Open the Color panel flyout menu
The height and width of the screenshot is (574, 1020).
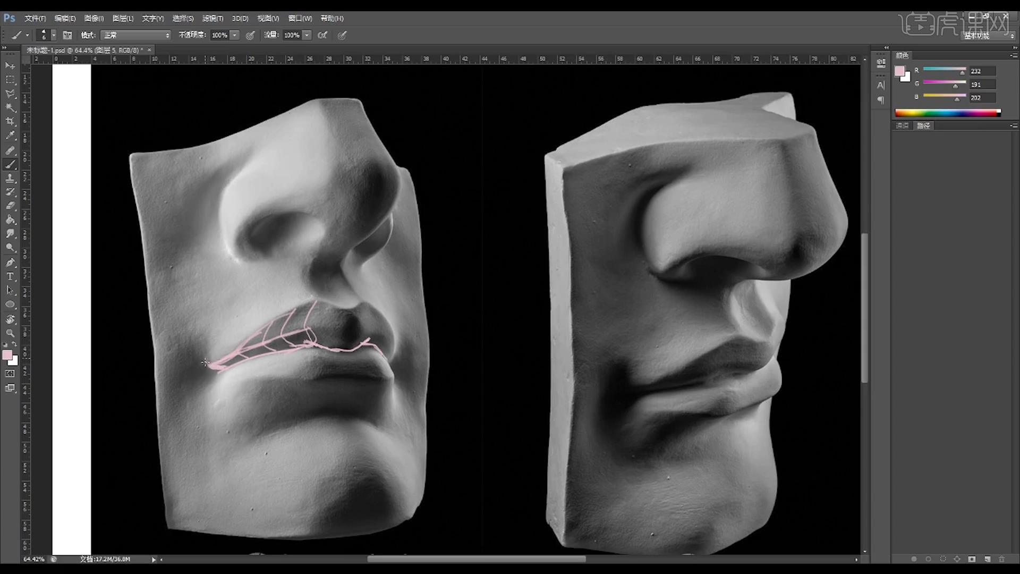[x=1014, y=55]
